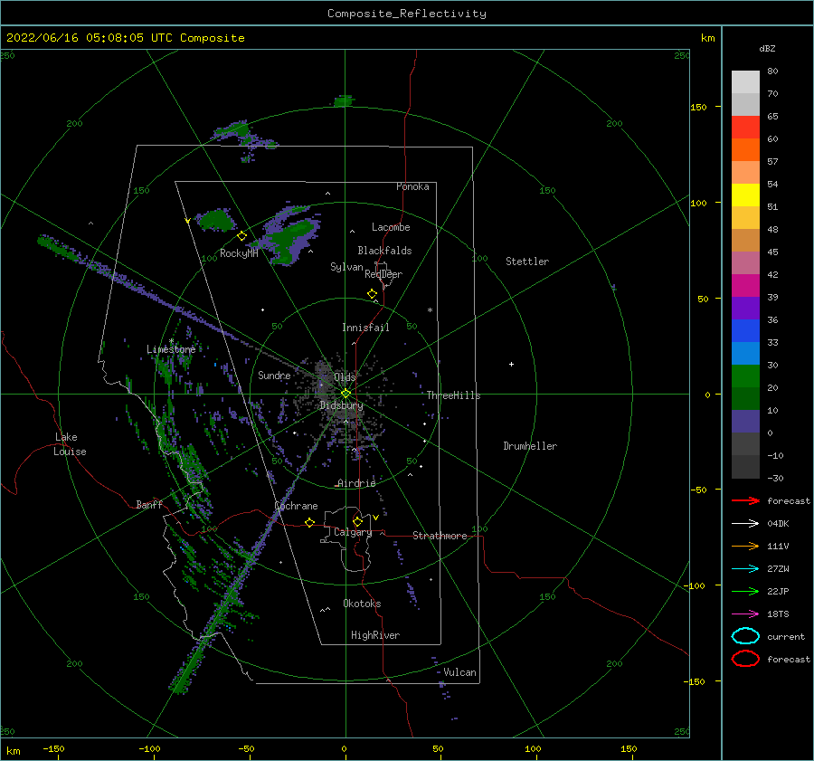
Task: Click the Innisfail label
Action: (365, 328)
